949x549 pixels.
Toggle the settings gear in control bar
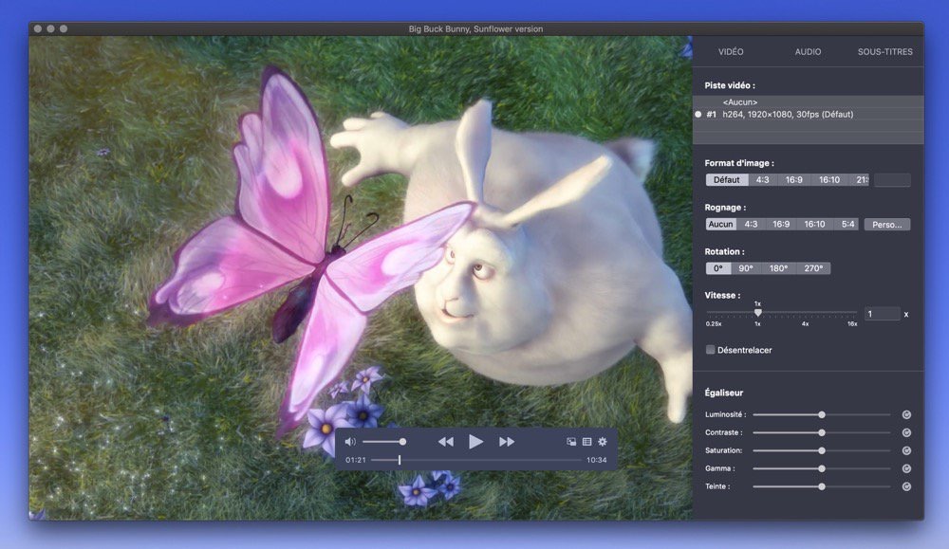point(603,442)
